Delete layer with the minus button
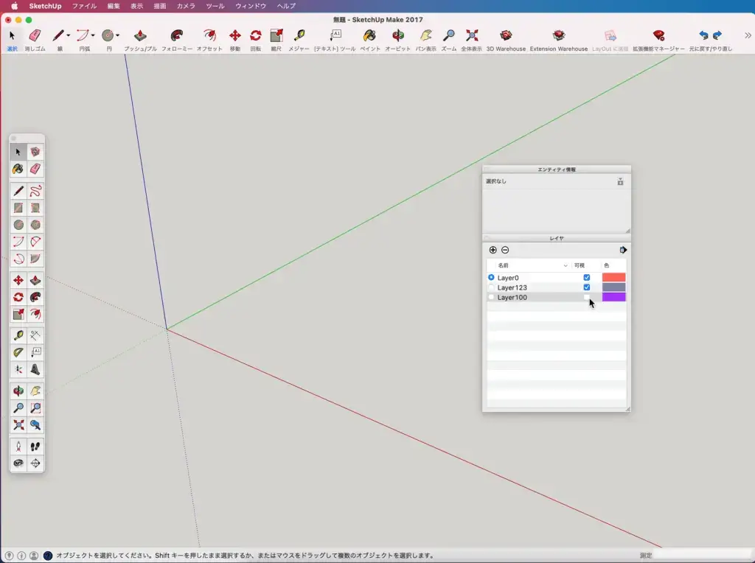This screenshot has width=755, height=563. tap(505, 250)
